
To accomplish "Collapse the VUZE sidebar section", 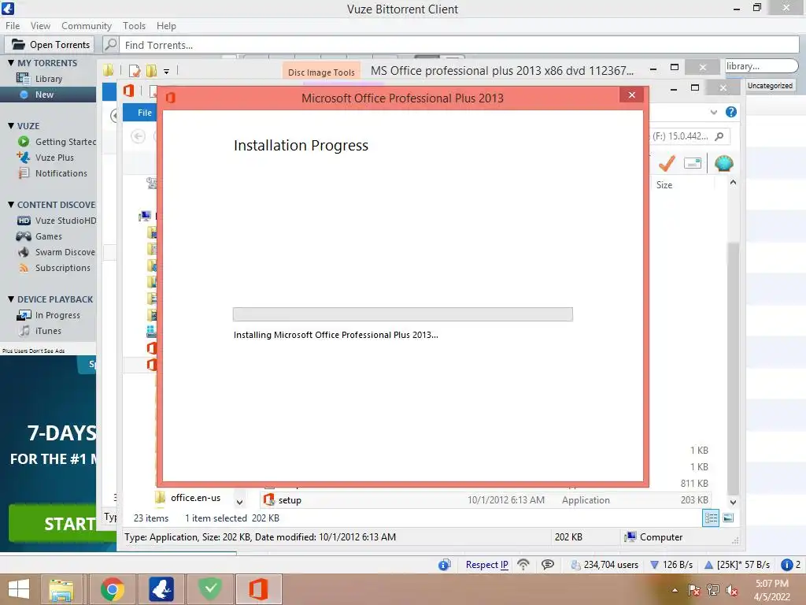I will pos(11,125).
